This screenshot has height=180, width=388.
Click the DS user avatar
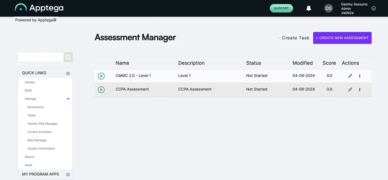point(329,8)
